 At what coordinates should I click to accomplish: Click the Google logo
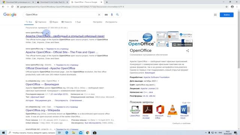(10, 15)
